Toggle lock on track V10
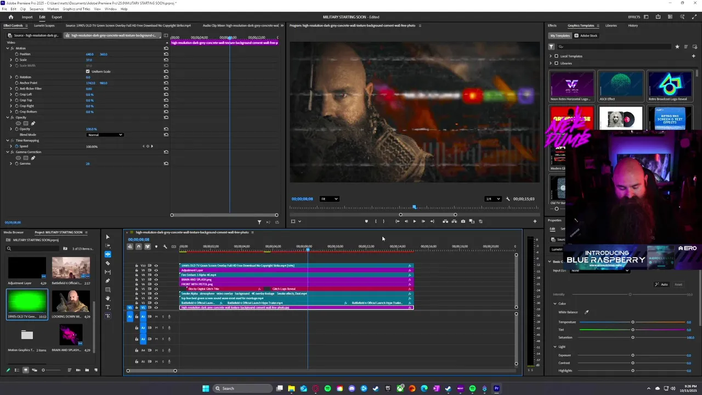This screenshot has width=702, height=395. click(x=137, y=266)
